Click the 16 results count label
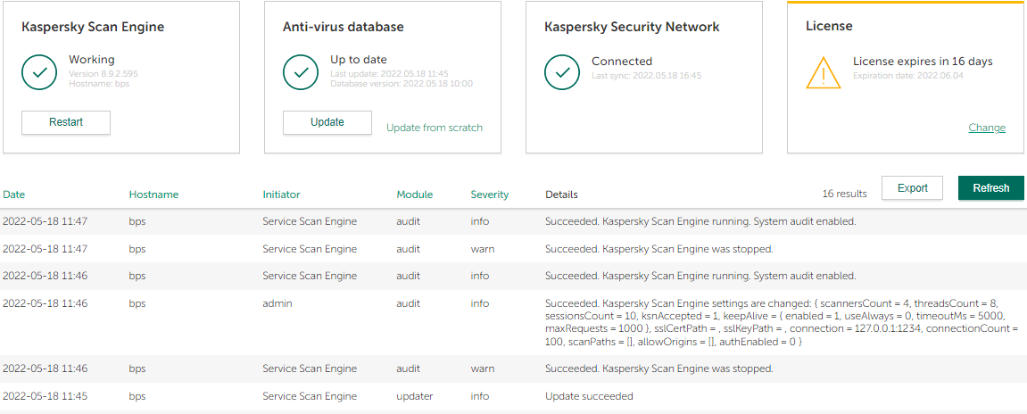Screen dimensions: 1027x414 coord(844,194)
